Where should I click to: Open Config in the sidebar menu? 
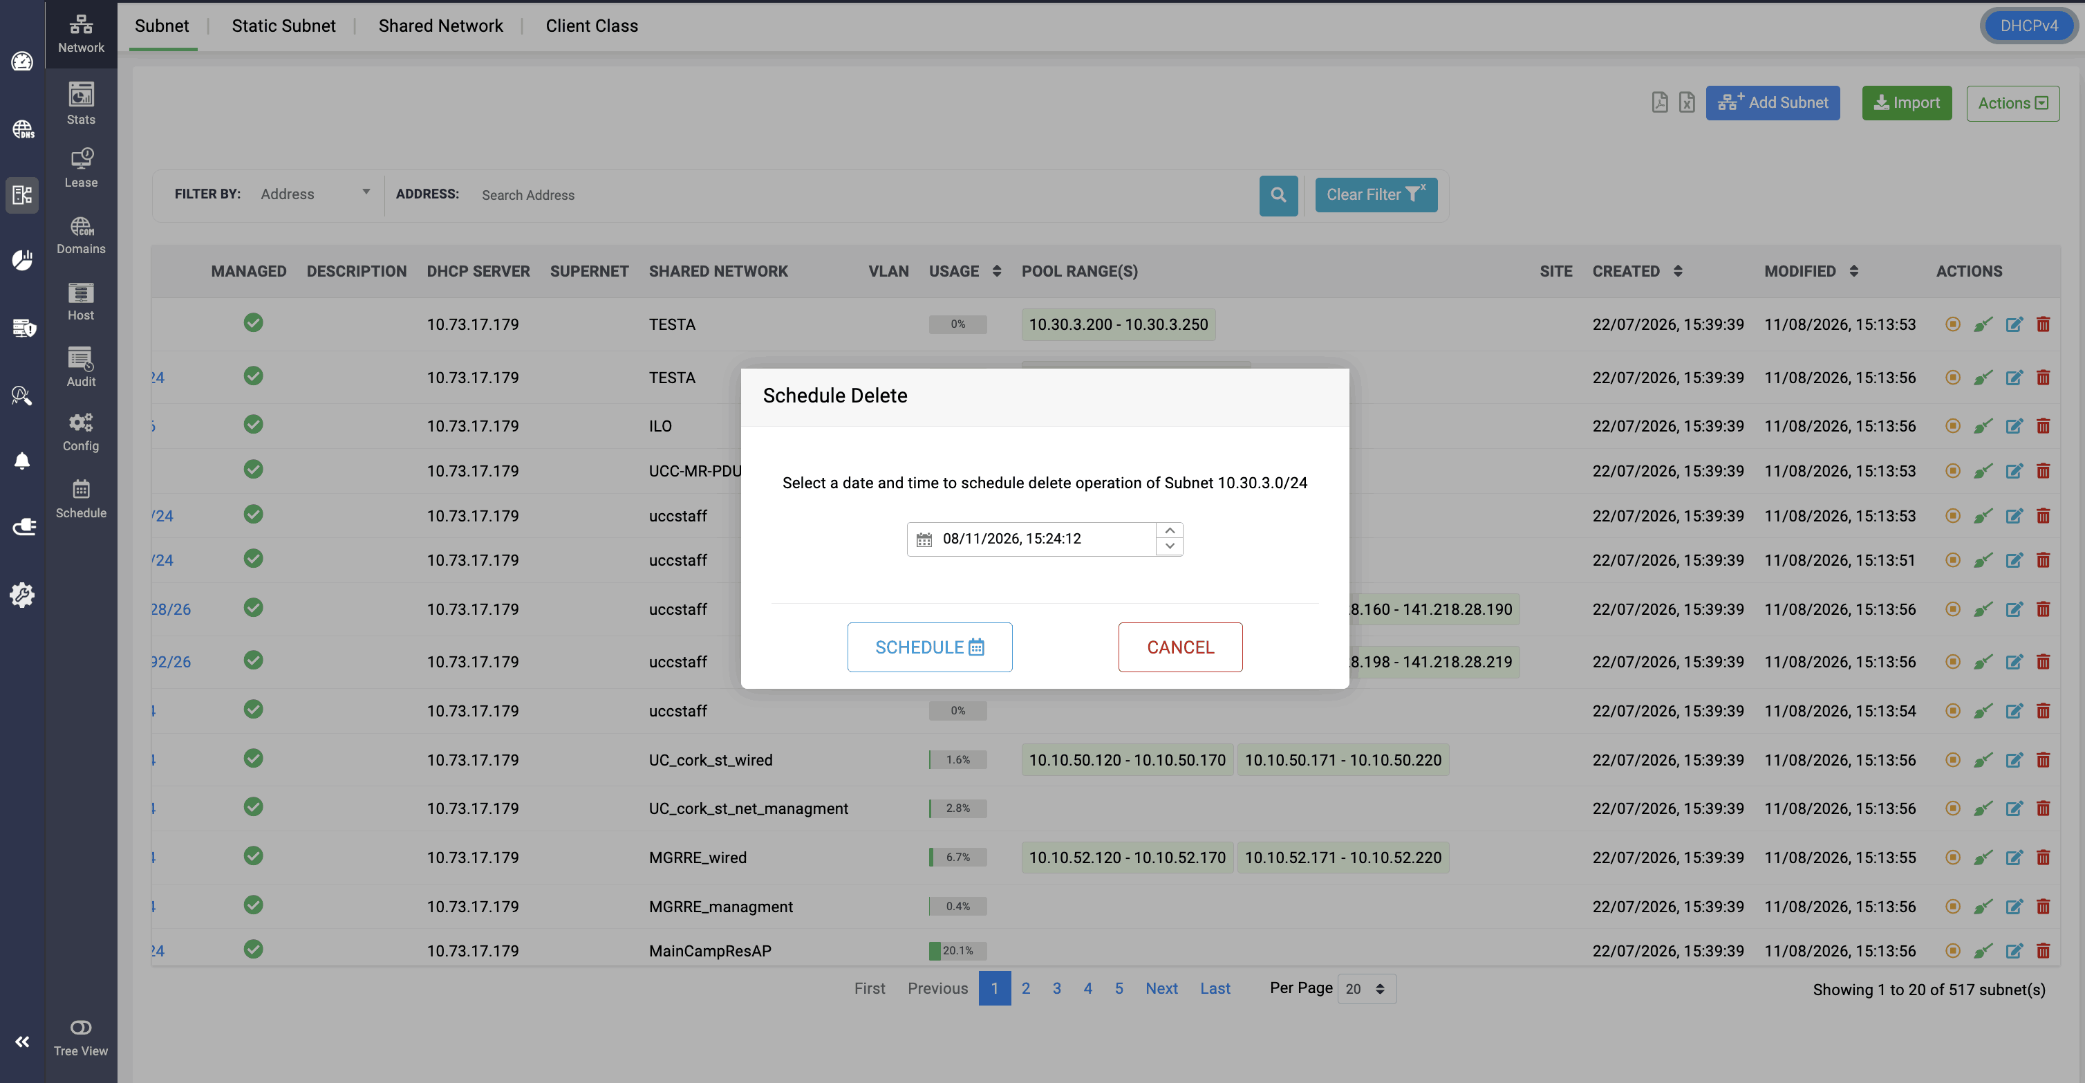(x=81, y=432)
